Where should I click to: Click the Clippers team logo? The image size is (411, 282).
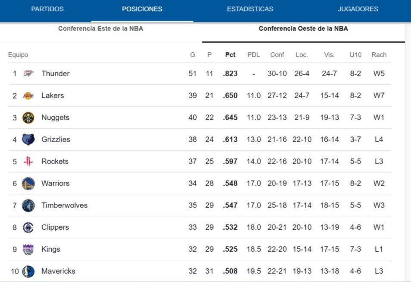[x=28, y=228]
